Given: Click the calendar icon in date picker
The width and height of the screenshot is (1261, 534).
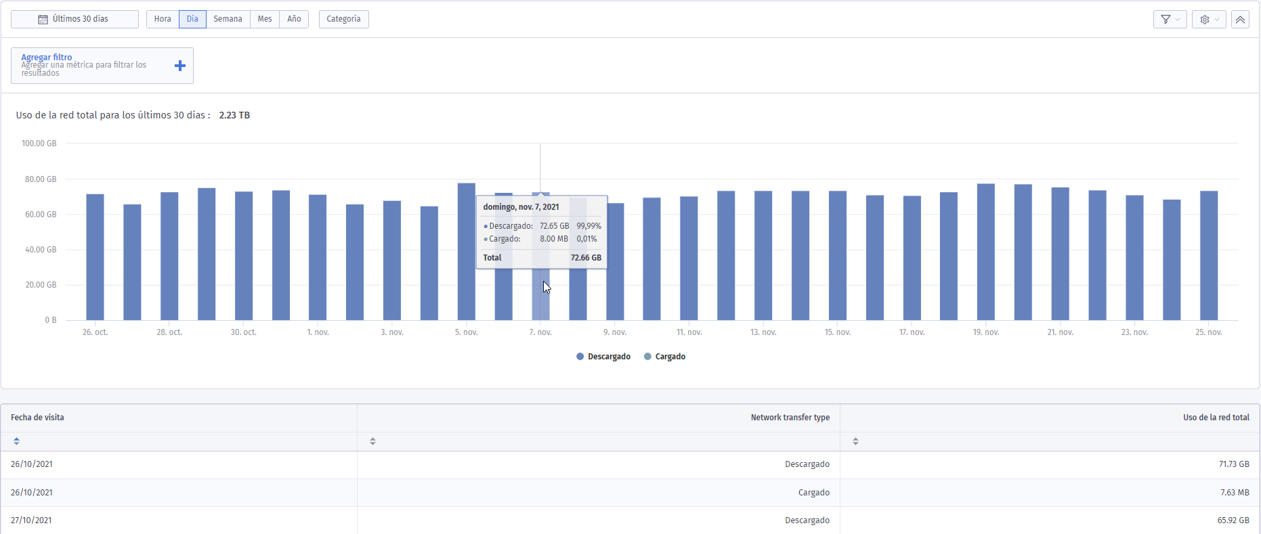Looking at the screenshot, I should [43, 20].
